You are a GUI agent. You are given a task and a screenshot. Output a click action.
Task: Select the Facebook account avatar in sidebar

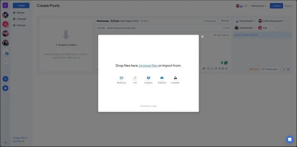coord(6,52)
